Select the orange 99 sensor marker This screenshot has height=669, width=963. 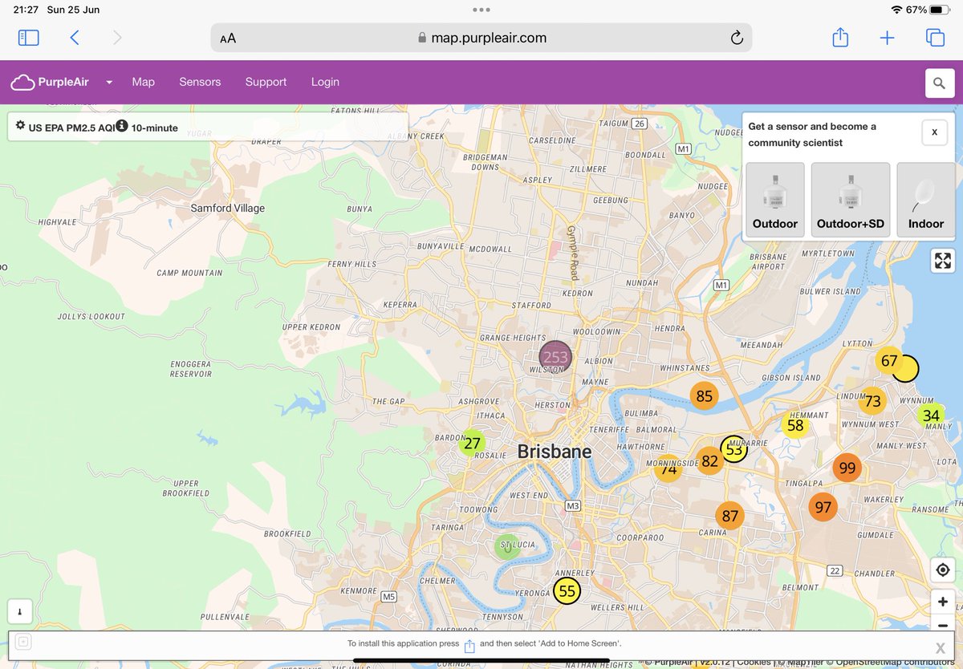(x=847, y=468)
